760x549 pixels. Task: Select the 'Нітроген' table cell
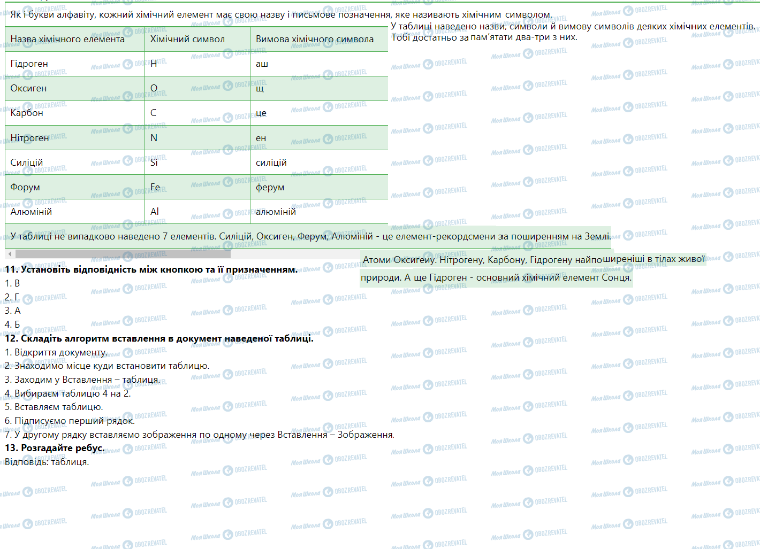click(75, 138)
